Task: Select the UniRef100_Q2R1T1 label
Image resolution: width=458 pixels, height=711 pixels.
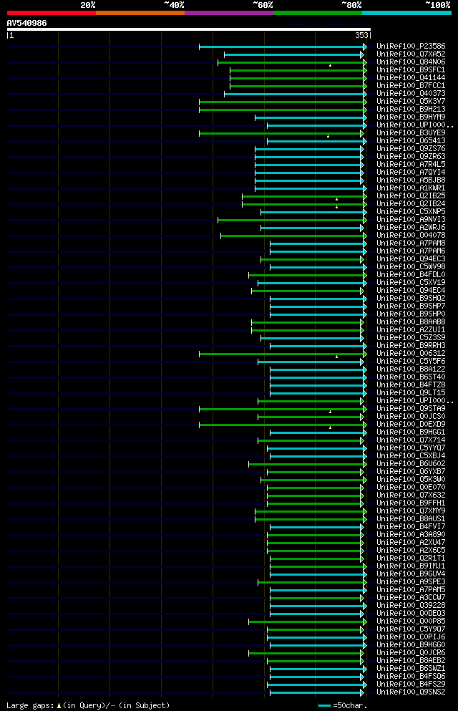Action: 411,558
